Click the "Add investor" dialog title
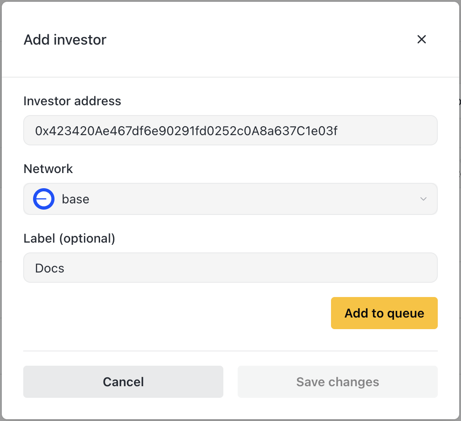 [65, 40]
